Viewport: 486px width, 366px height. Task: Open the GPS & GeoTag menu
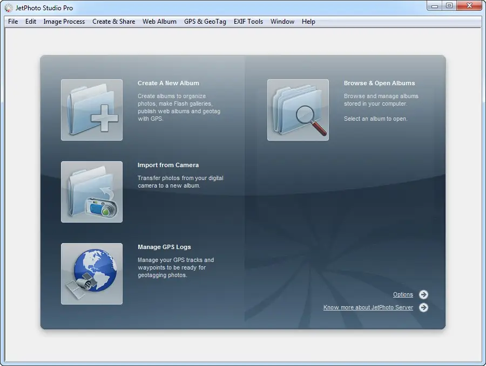(205, 22)
